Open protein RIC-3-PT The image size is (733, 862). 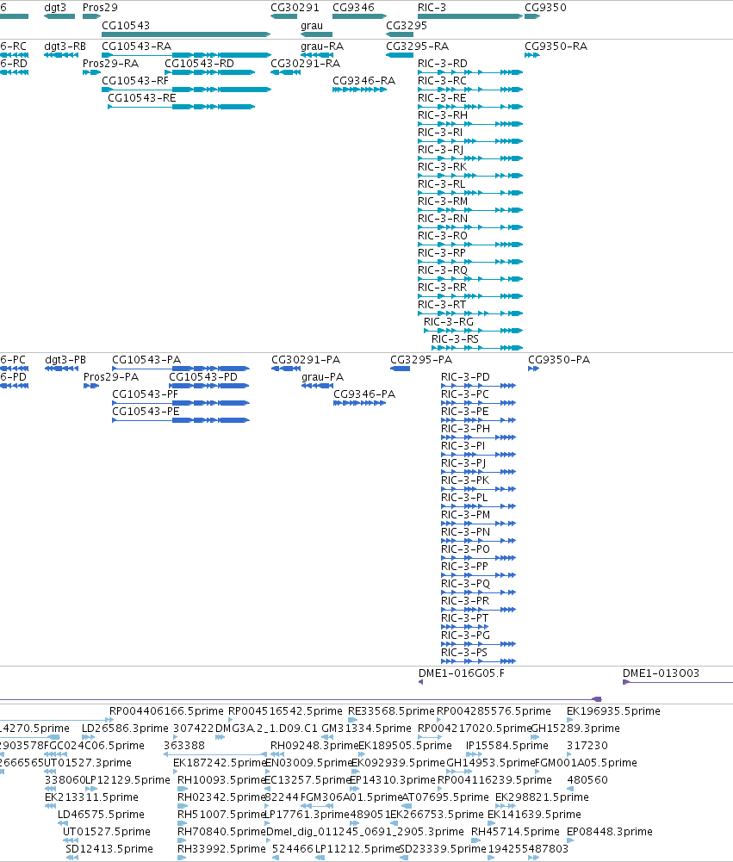click(x=464, y=627)
